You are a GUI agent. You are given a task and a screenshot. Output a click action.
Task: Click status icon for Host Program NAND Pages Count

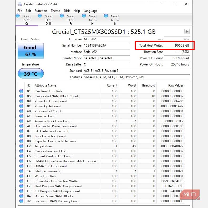(x=21, y=186)
